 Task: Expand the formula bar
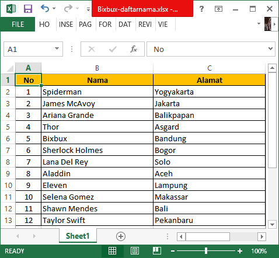(x=270, y=48)
